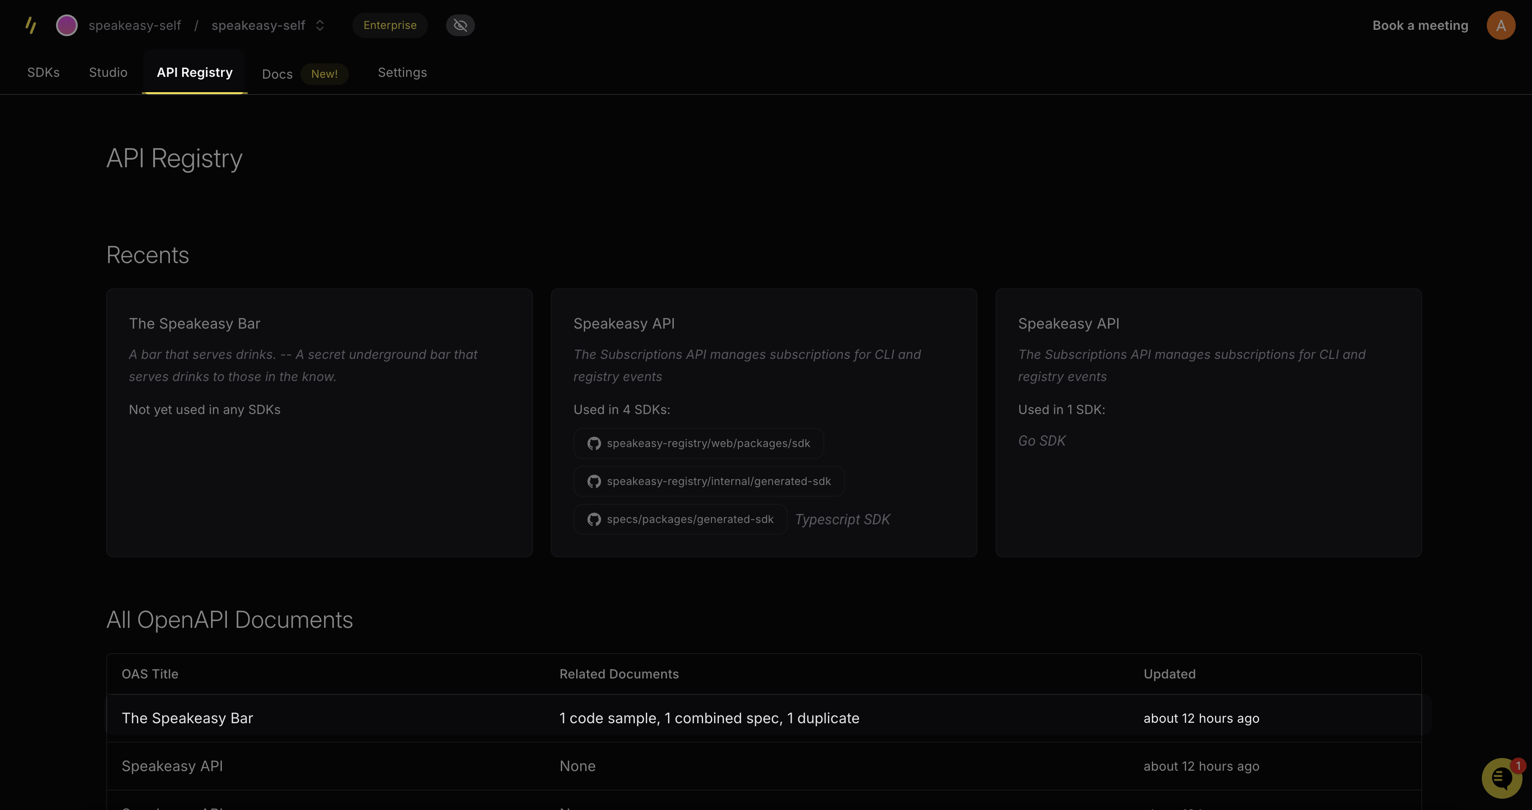Click the Updated column header
Image resolution: width=1532 pixels, height=810 pixels.
point(1169,674)
